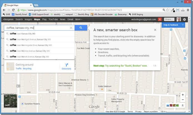Zoom in with the plus button
Screen dimensions: 193x115
tap(183, 95)
